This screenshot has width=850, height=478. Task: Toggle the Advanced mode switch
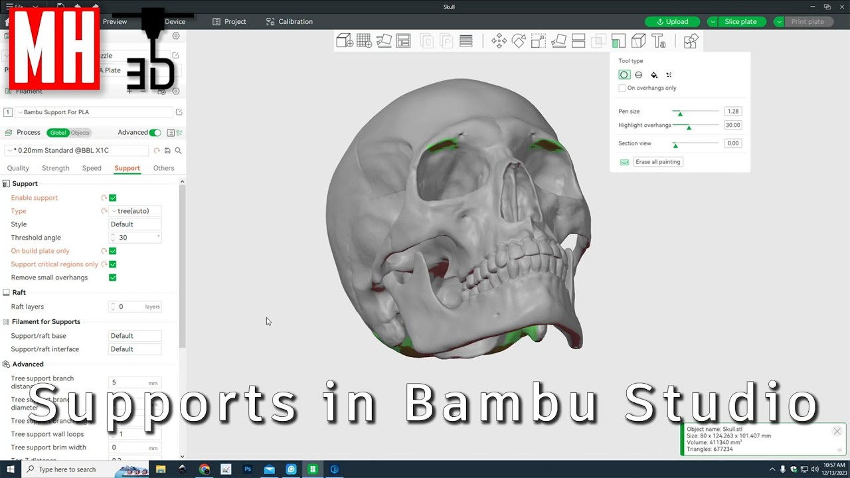(x=155, y=133)
